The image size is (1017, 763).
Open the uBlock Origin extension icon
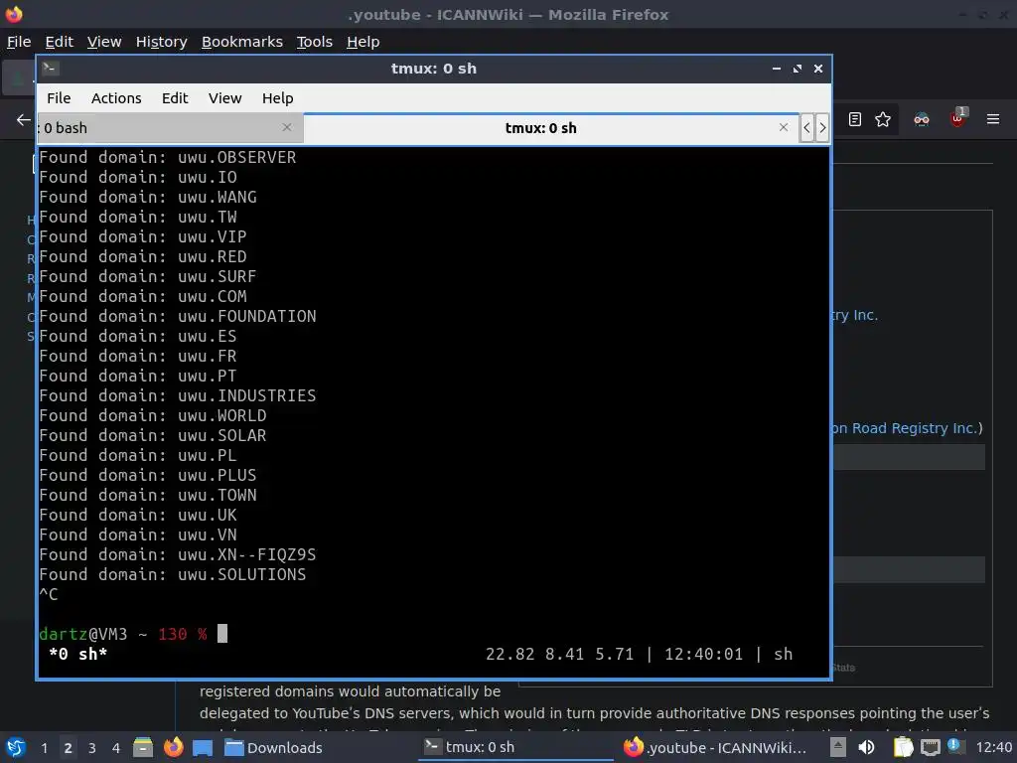point(957,118)
